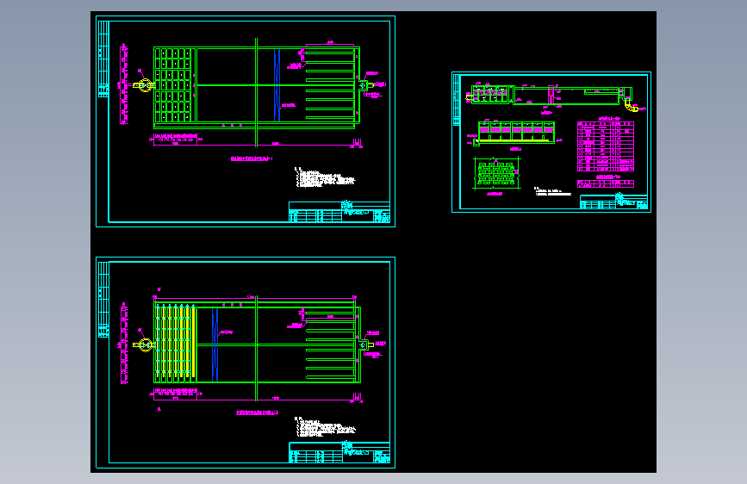747x484 pixels.
Task: Click the white notes text in top-left sheet
Action: click(x=325, y=177)
